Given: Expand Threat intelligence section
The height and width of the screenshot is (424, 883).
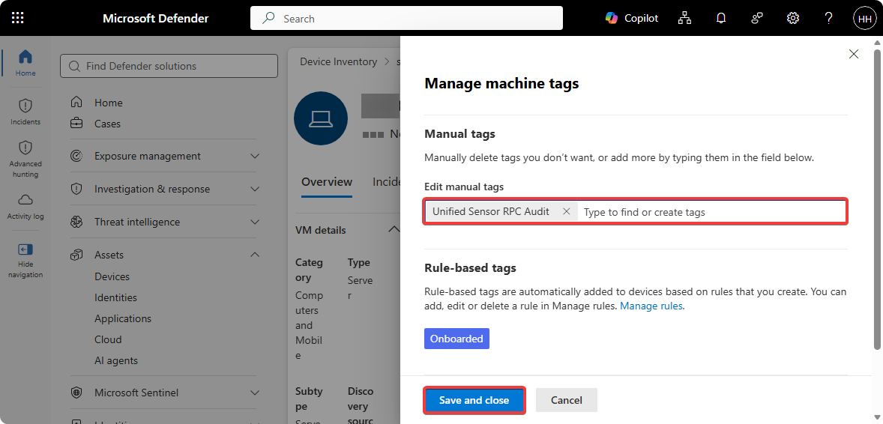Looking at the screenshot, I should click(255, 222).
